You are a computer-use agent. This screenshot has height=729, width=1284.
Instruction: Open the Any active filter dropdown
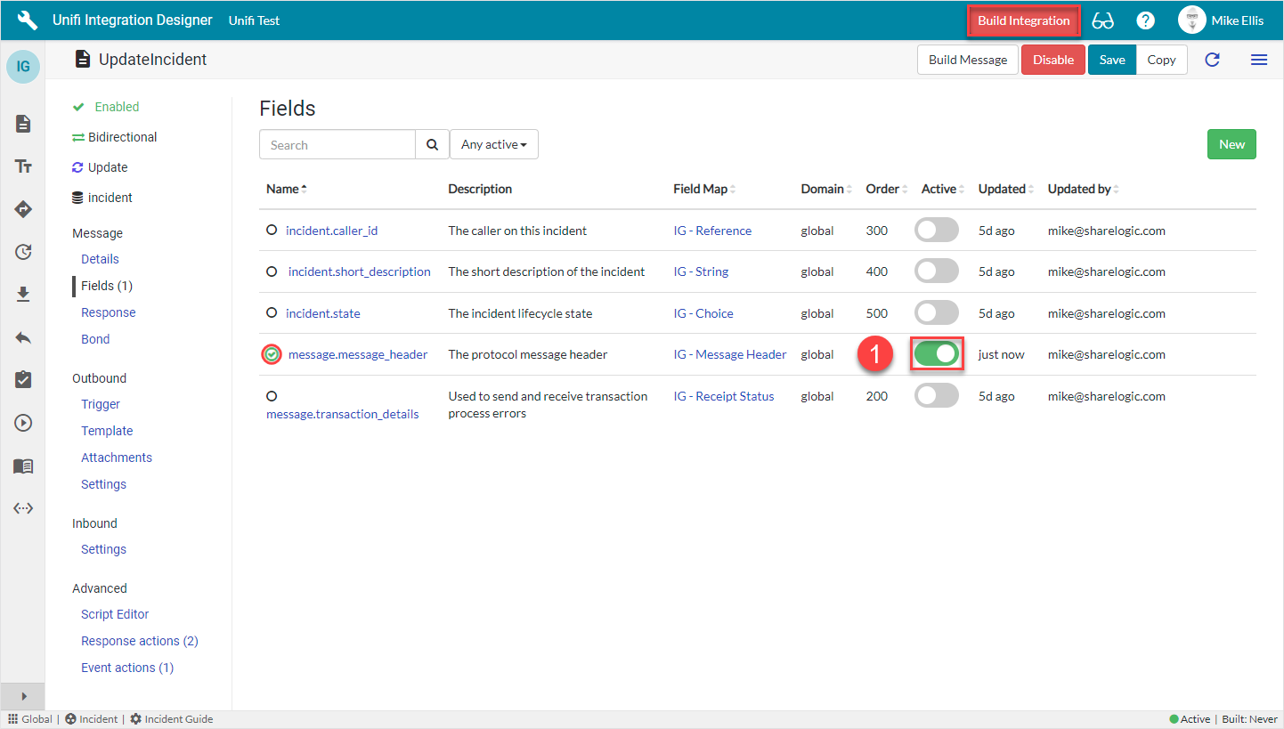pyautogui.click(x=493, y=145)
